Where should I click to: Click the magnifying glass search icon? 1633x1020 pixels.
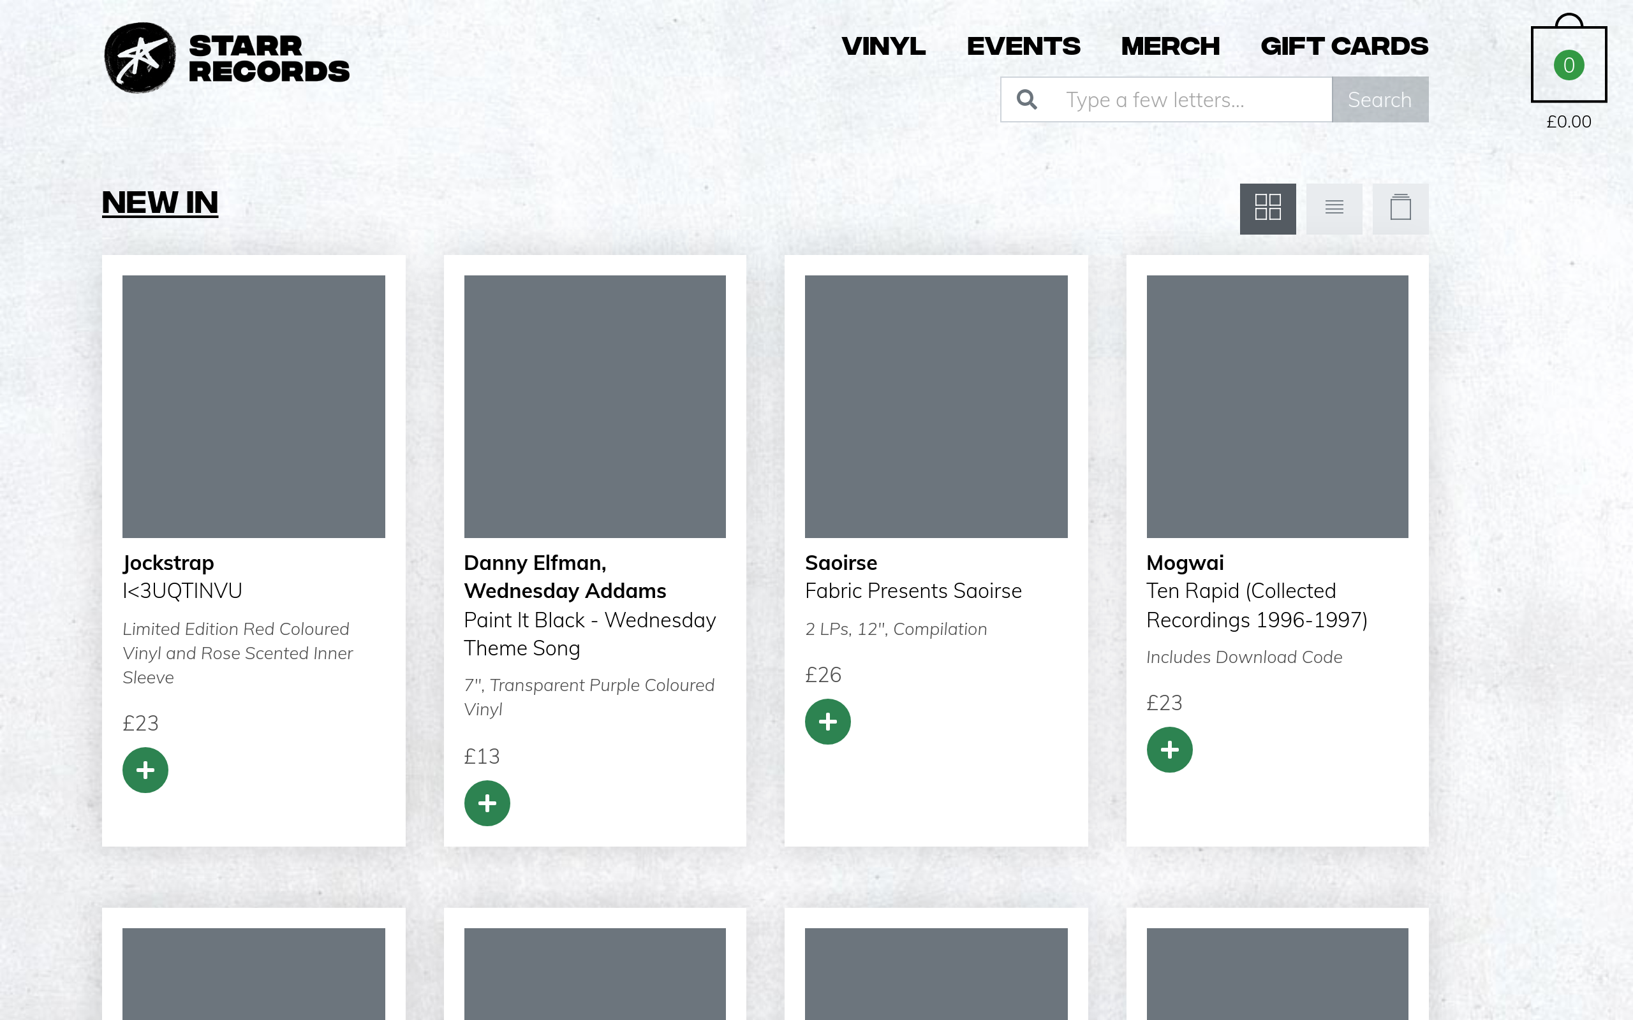(1026, 100)
